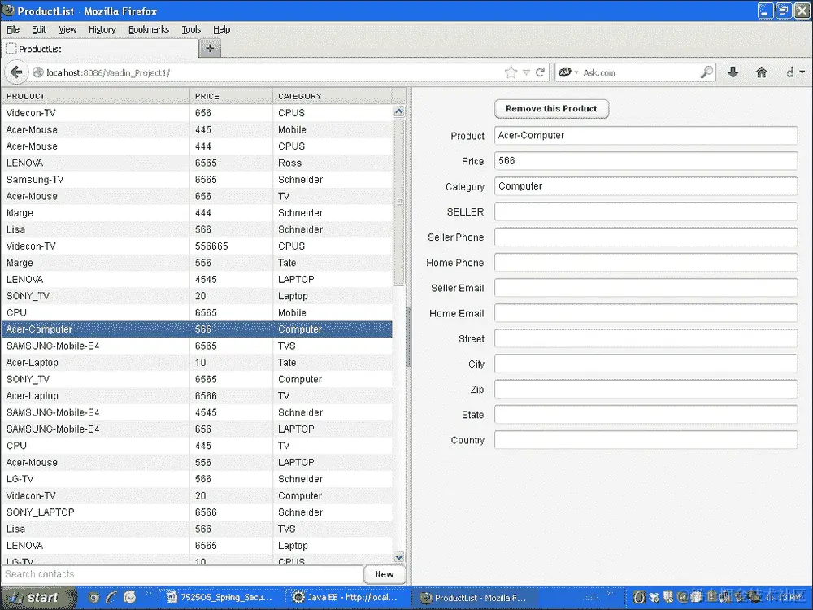Open the Downloads arrow icon

click(733, 72)
